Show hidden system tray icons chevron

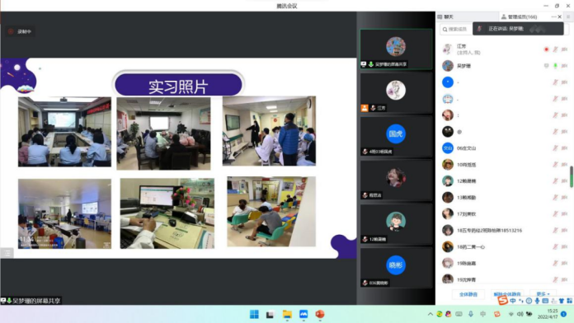[x=430, y=314]
